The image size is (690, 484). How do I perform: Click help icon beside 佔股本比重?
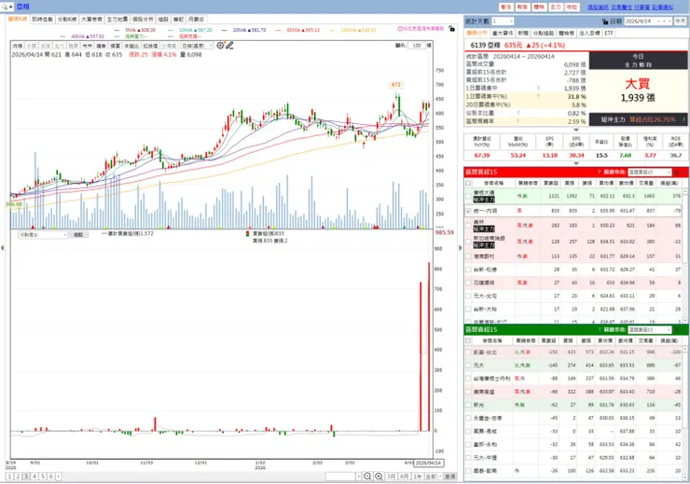click(x=517, y=113)
